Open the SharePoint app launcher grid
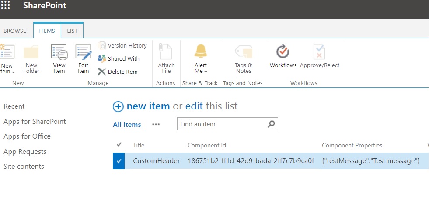This screenshot has height=208, width=429. (x=6, y=6)
